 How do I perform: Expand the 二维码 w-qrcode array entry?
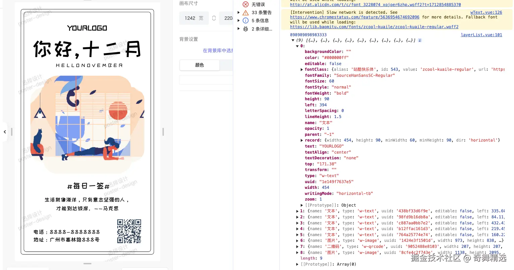pos(297,247)
